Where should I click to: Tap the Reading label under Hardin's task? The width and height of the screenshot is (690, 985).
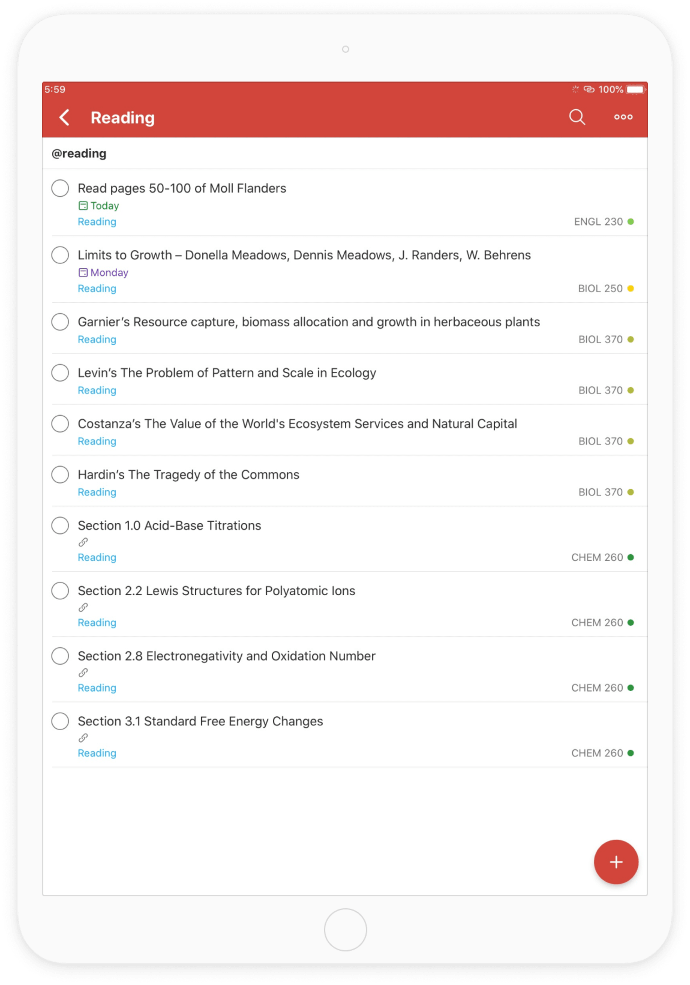click(x=97, y=492)
